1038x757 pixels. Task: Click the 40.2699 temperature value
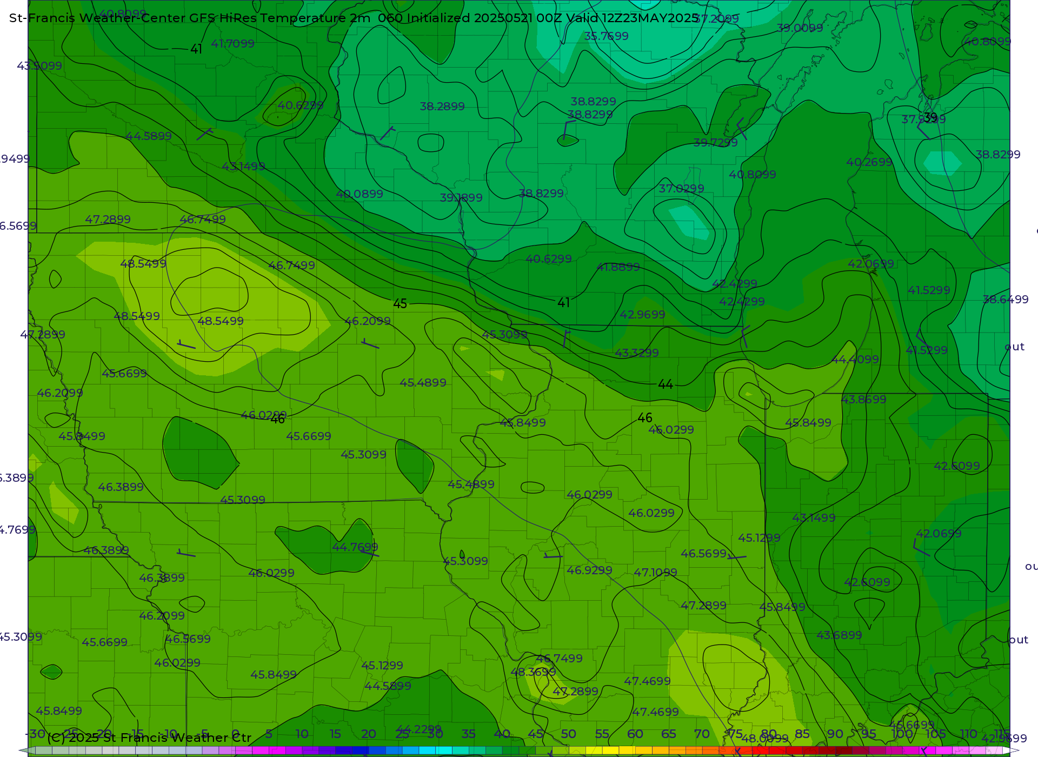point(869,162)
